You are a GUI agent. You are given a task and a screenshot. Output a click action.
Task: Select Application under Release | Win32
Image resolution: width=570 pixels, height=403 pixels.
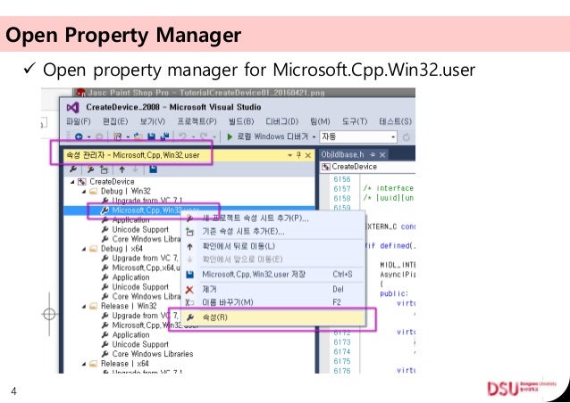point(130,335)
